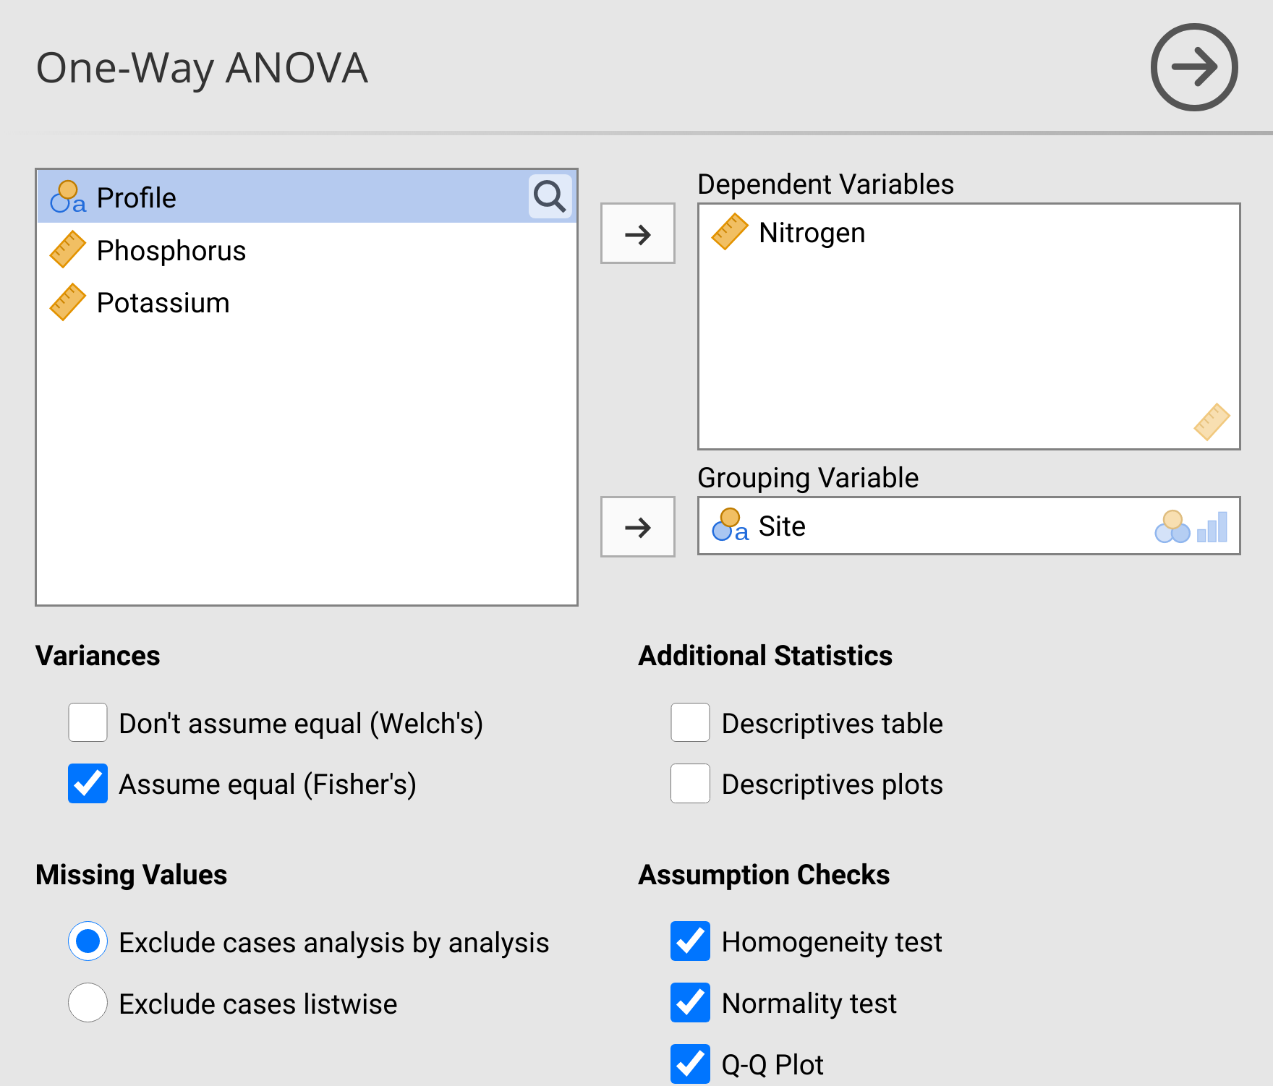Click the ruler icon next to Nitrogen
Viewport: 1273px width, 1086px height.
tap(730, 232)
